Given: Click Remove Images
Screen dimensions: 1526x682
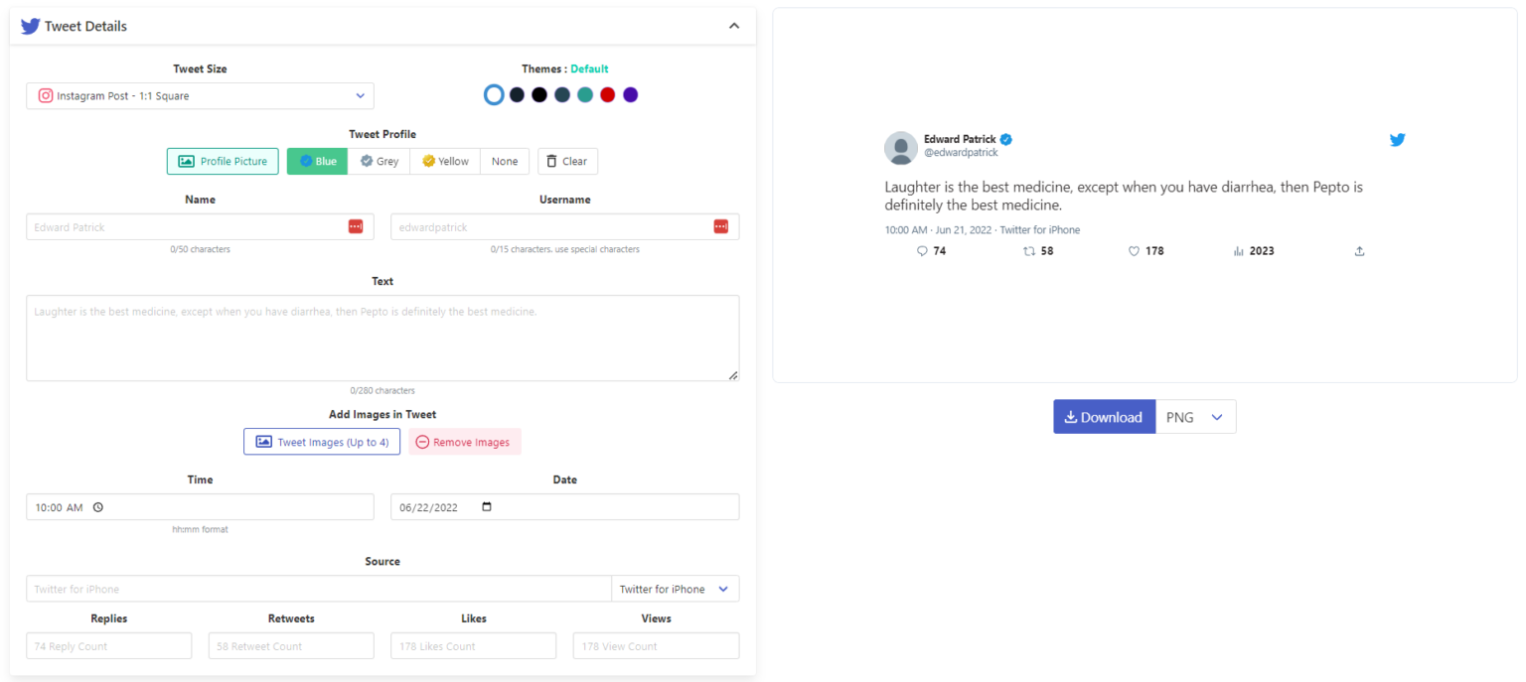Looking at the screenshot, I should (x=464, y=442).
